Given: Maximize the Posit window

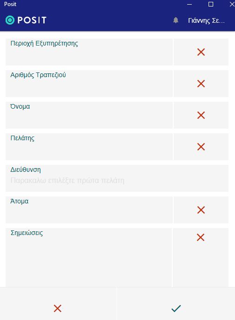Looking at the screenshot, I should click(x=211, y=4).
